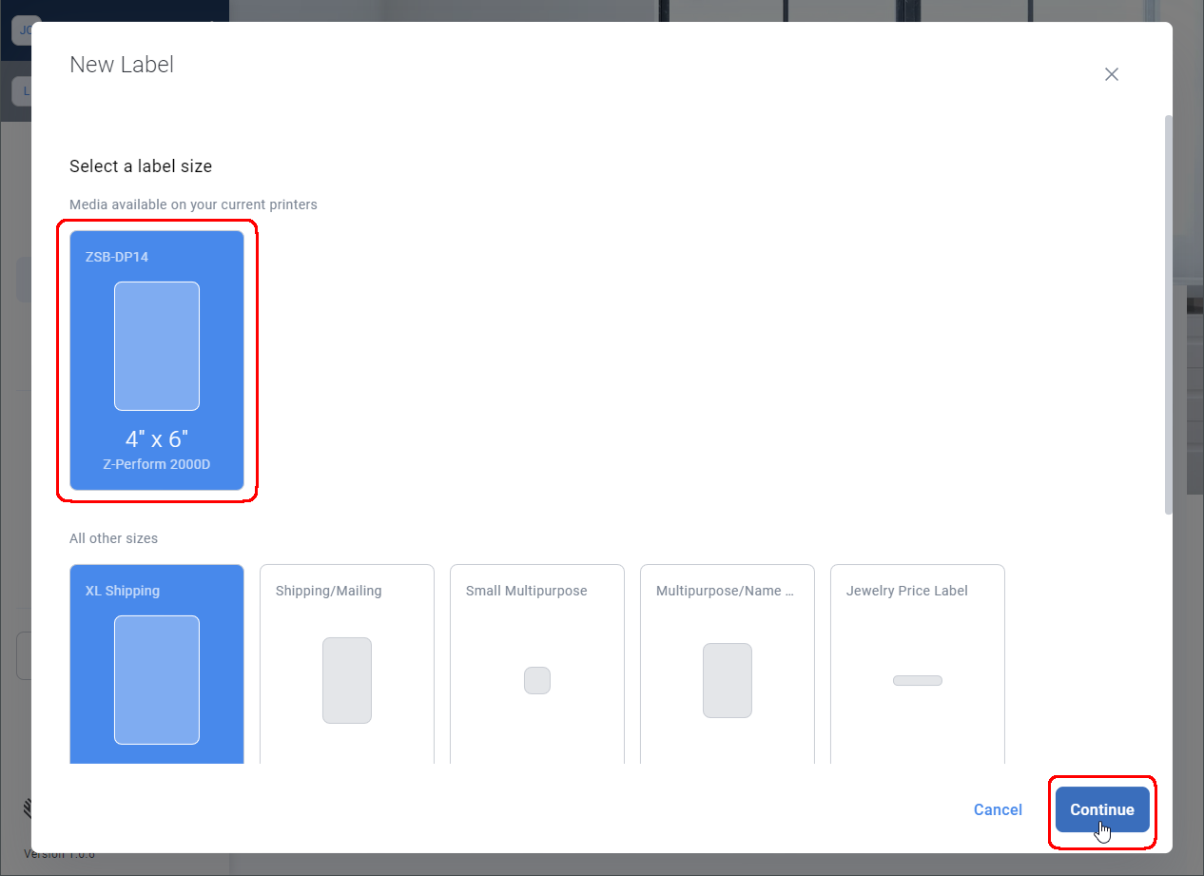Select the XL Shipping label size

click(x=157, y=666)
